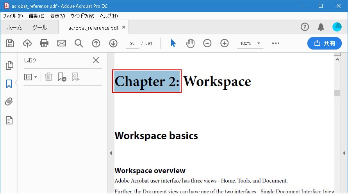Upload file to cloud icon
The image size is (348, 195).
click(x=27, y=43)
